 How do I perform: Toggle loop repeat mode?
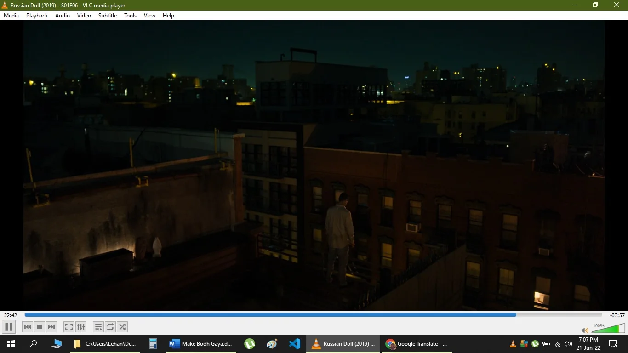pos(110,327)
